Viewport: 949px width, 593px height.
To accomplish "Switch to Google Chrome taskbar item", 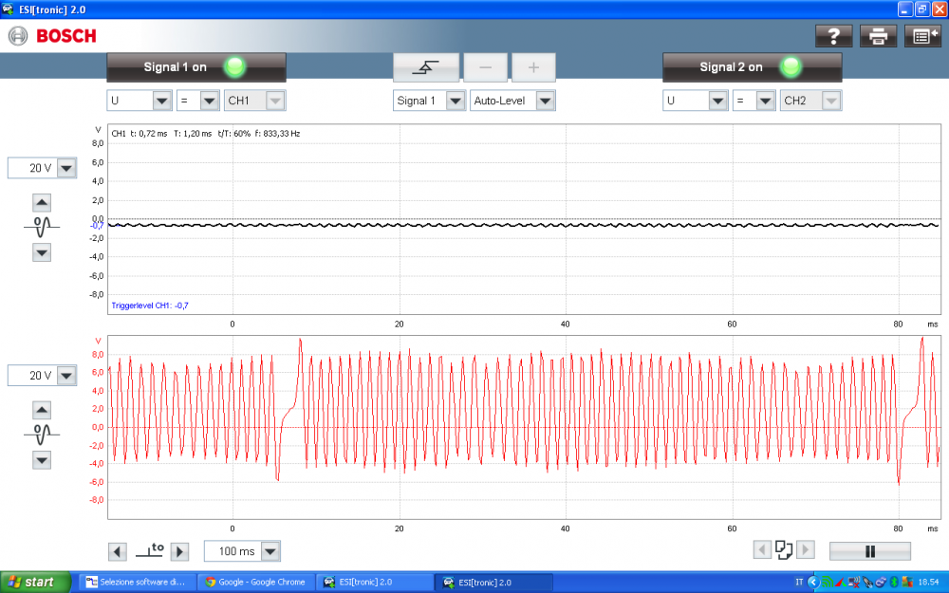I will tap(254, 583).
